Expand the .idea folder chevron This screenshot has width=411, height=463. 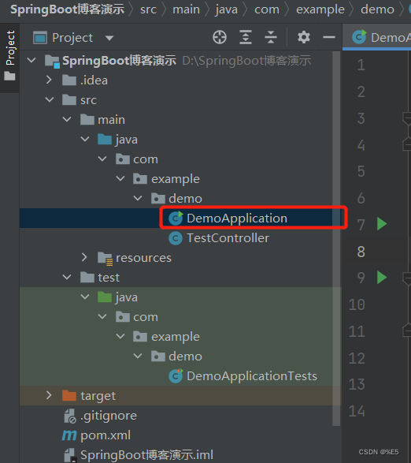pos(50,80)
